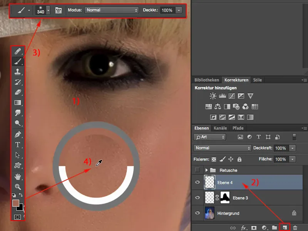Viewport: 308px width, 231px height.
Task: Toggle the Brush panel button
Action: [59, 10]
